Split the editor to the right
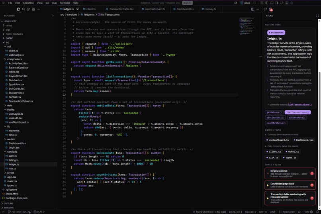321x214 pixels. pyautogui.click(x=252, y=9)
